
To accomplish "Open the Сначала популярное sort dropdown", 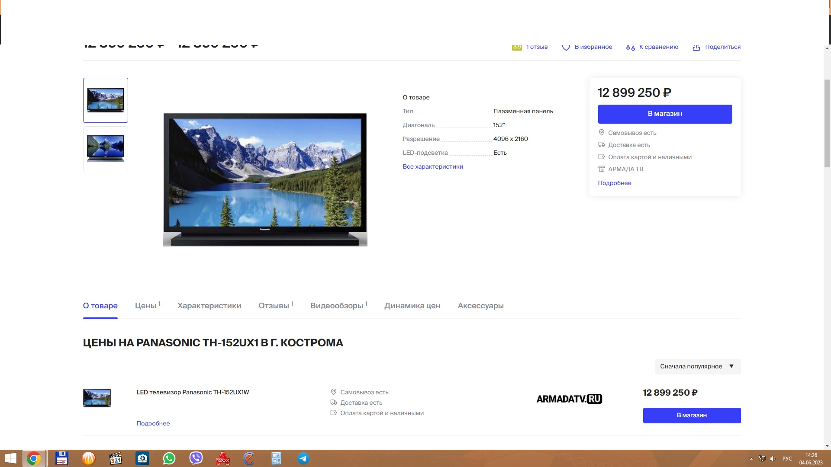I will click(x=698, y=366).
